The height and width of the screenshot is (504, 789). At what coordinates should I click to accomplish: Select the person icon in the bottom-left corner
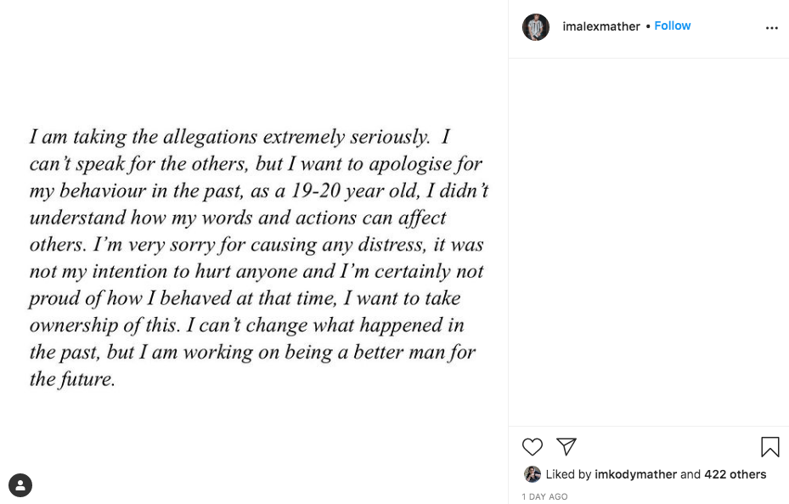click(20, 484)
